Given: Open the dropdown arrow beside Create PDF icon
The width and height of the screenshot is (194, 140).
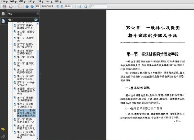Looking at the screenshot, I should [14, 6].
